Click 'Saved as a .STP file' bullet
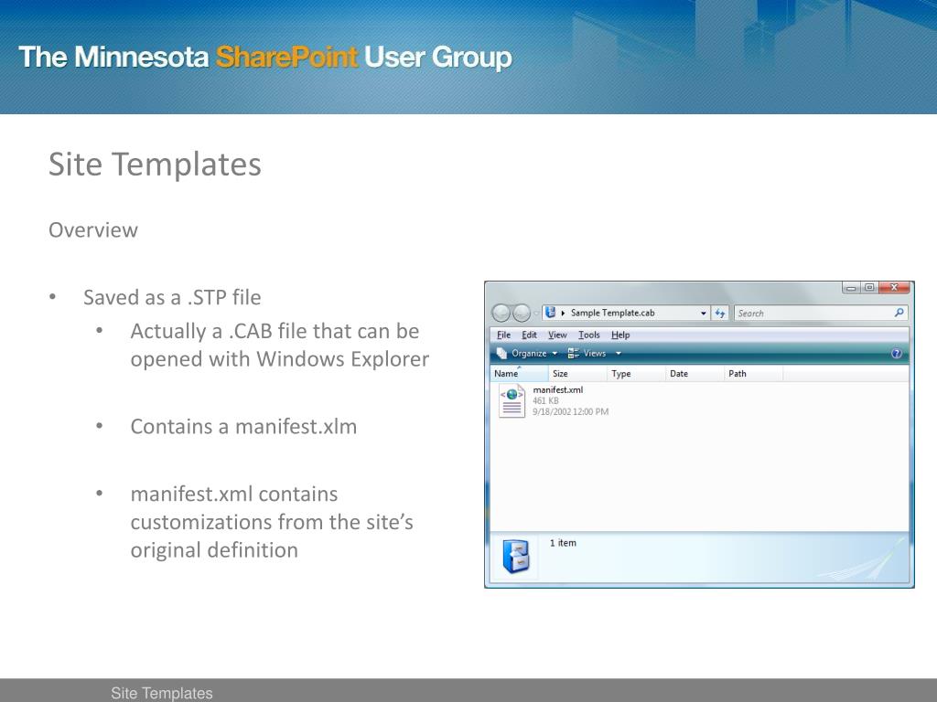The width and height of the screenshot is (937, 702). pyautogui.click(x=172, y=297)
